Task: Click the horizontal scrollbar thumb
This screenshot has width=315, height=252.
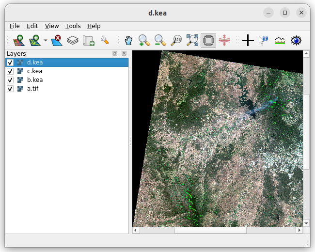Action: [x=210, y=230]
